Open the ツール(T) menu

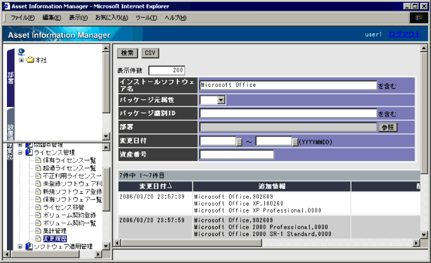coord(146,18)
